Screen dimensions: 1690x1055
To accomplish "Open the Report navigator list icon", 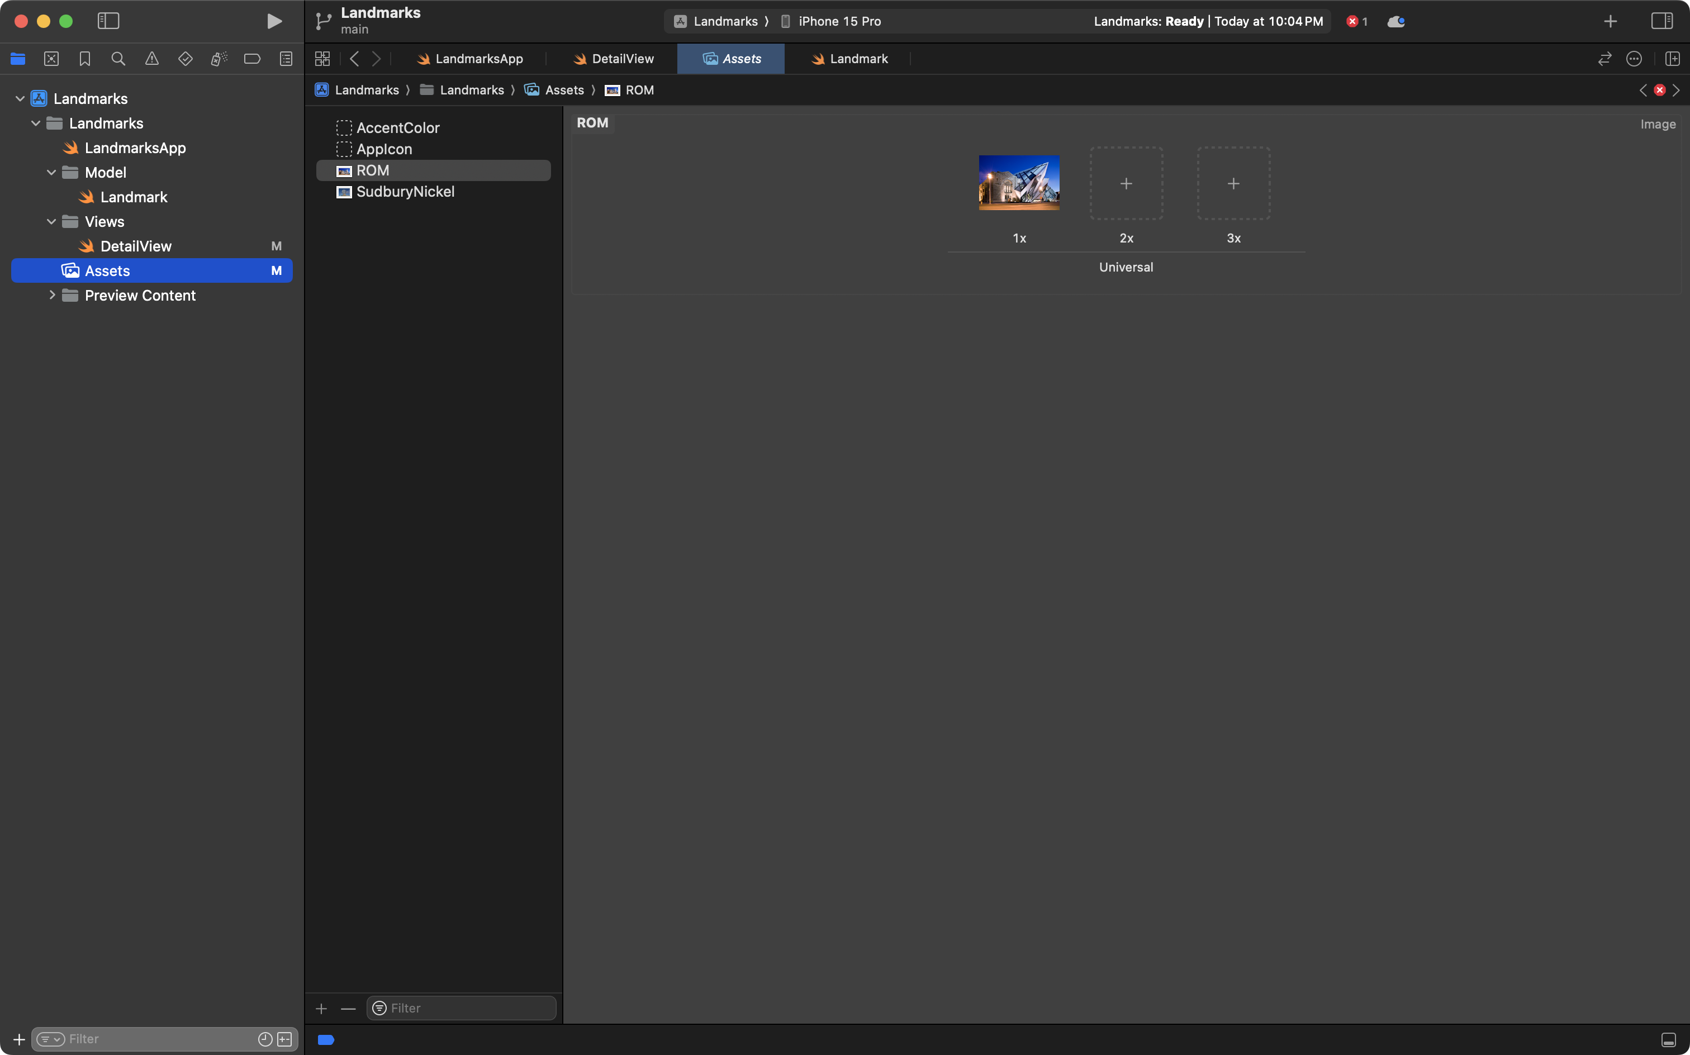I will pyautogui.click(x=286, y=59).
